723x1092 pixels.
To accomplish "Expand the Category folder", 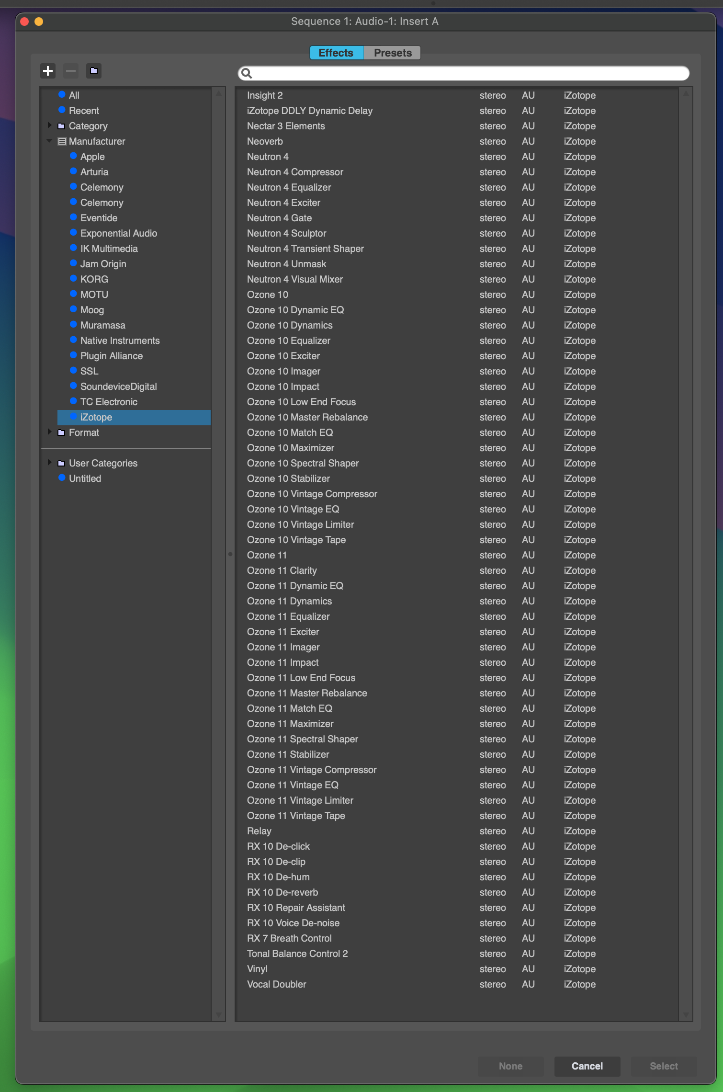I will click(x=49, y=125).
